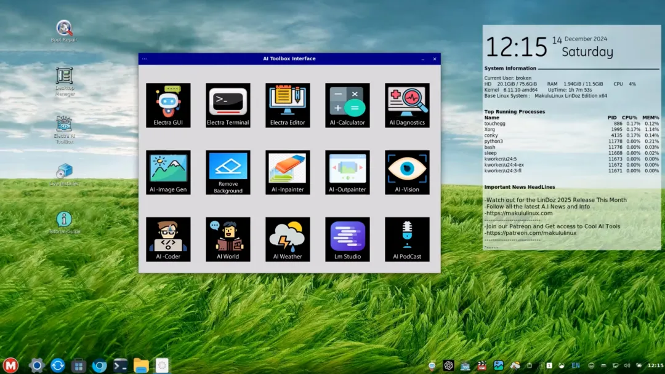Click the Electra robot tray icon

coord(432,365)
